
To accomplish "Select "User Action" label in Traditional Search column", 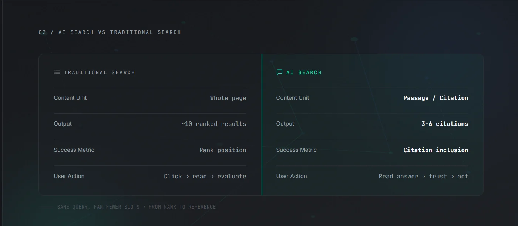I will click(69, 176).
